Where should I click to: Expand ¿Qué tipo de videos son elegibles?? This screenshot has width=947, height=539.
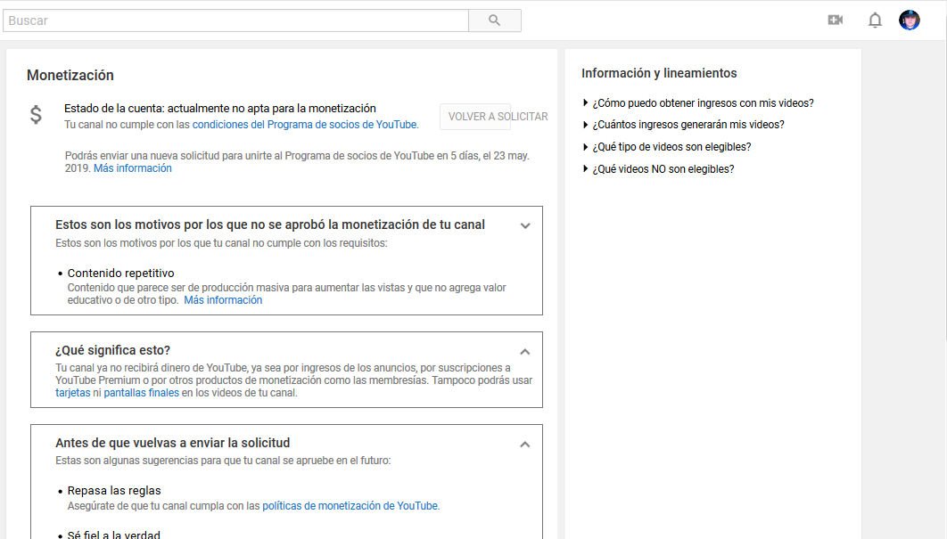click(x=666, y=147)
